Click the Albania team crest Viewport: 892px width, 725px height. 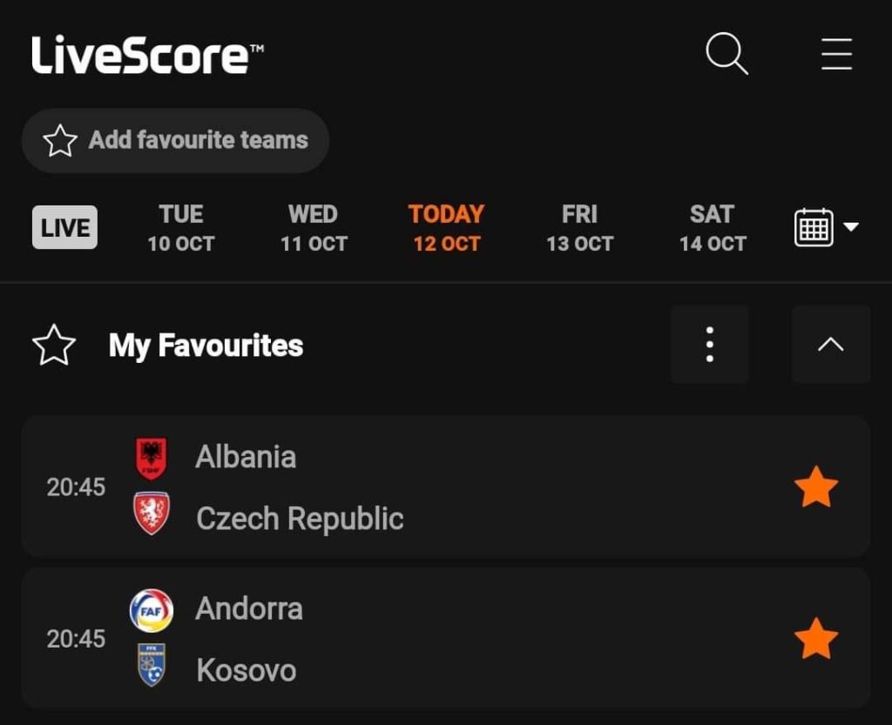pyautogui.click(x=151, y=458)
